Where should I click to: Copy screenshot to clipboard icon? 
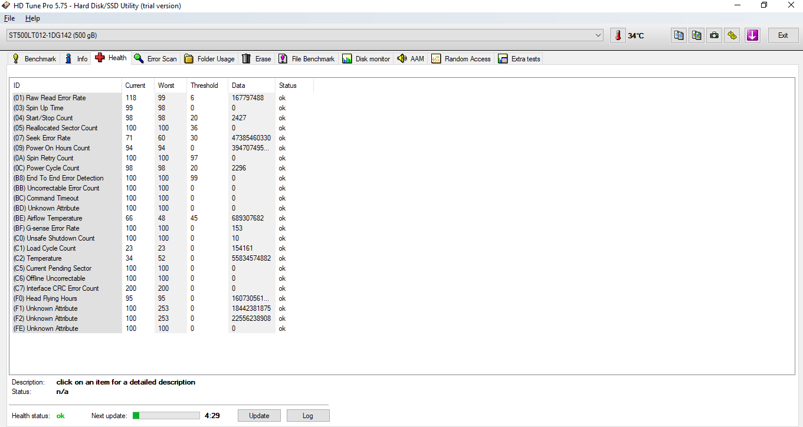697,35
